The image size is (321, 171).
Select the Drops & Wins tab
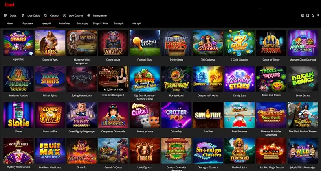click(x=100, y=24)
